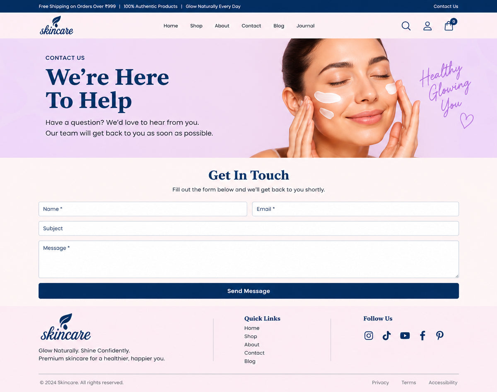The image size is (497, 392).
Task: Click "Glow Naturally Every Day" announcement text
Action: click(x=213, y=6)
